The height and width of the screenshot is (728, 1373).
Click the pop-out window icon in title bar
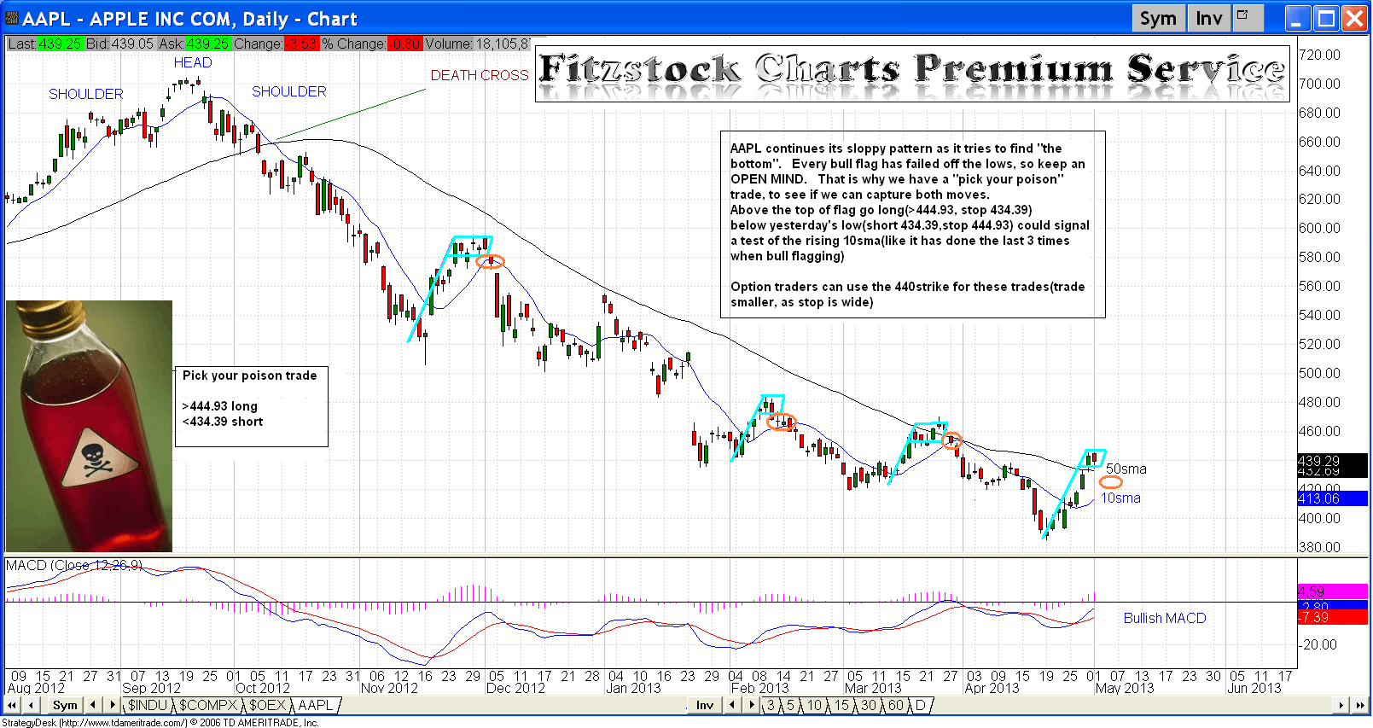click(1248, 18)
